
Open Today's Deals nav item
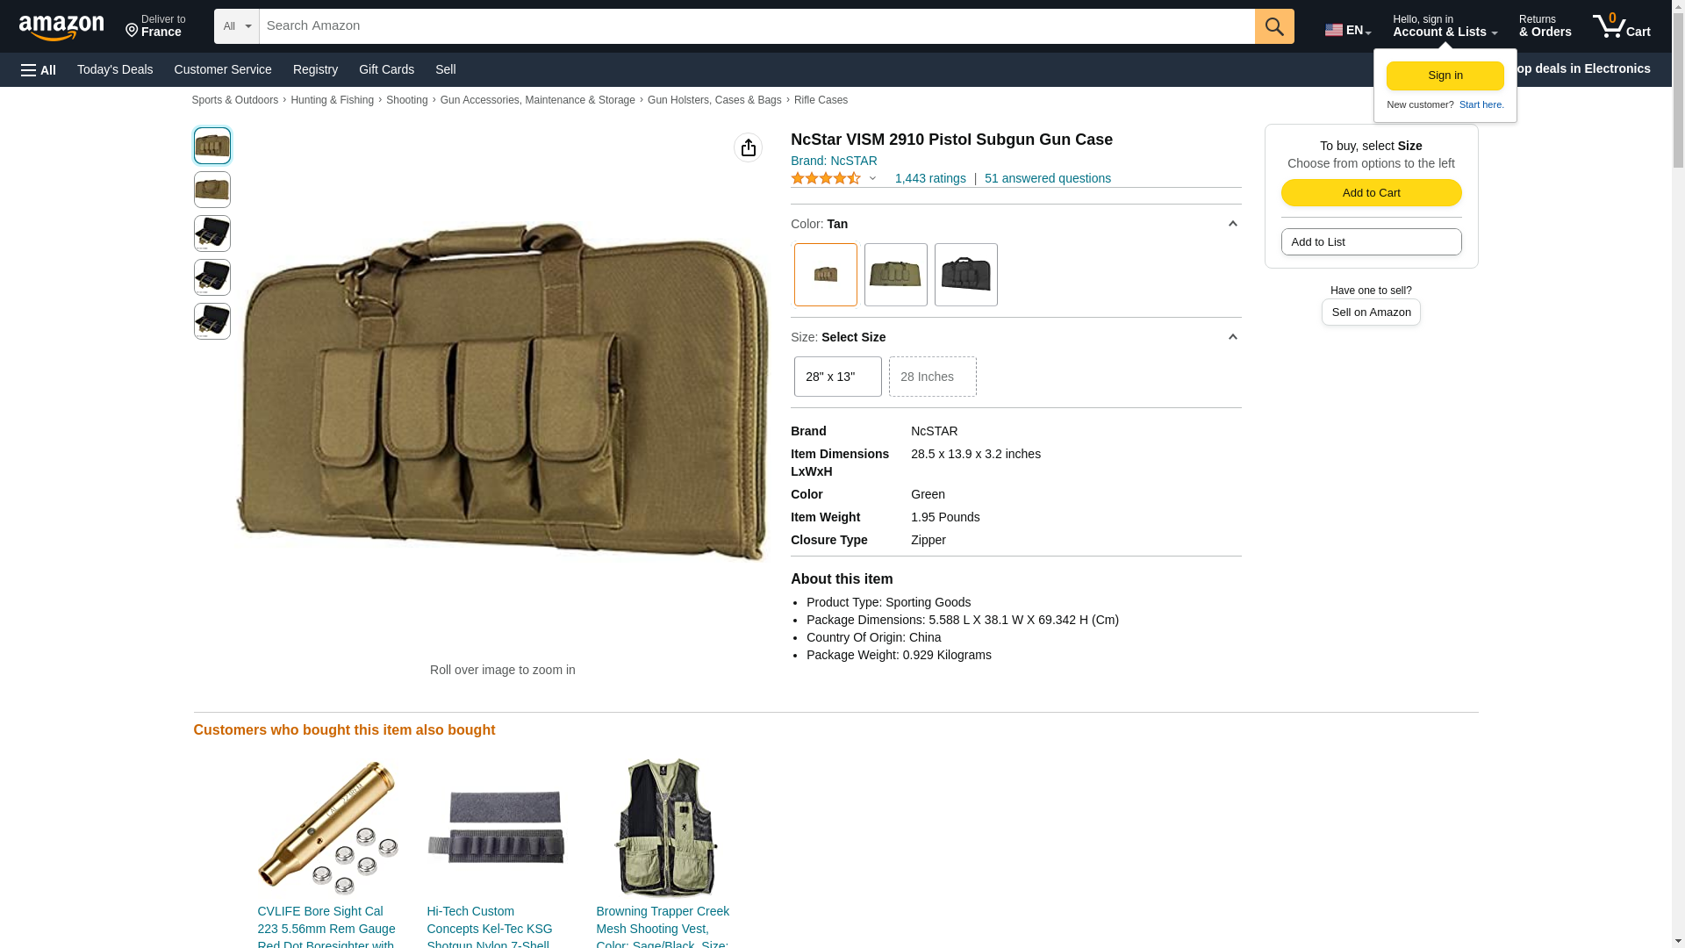click(115, 69)
